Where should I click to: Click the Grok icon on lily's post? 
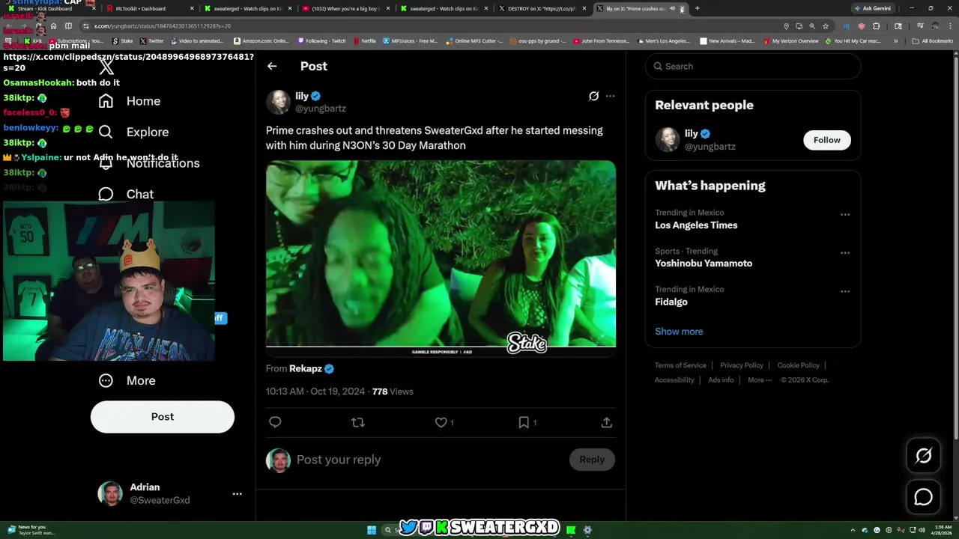[593, 96]
